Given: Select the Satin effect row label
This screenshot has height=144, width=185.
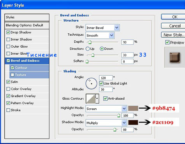Looking at the screenshot, I should tap(14, 82).
